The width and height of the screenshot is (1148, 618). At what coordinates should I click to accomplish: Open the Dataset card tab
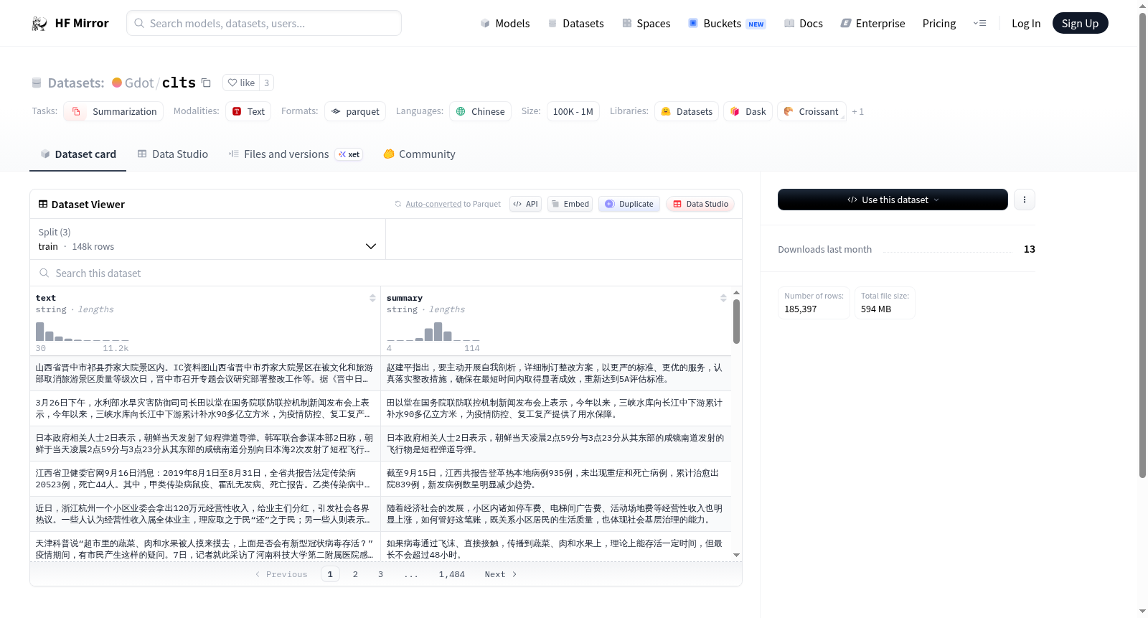[77, 154]
